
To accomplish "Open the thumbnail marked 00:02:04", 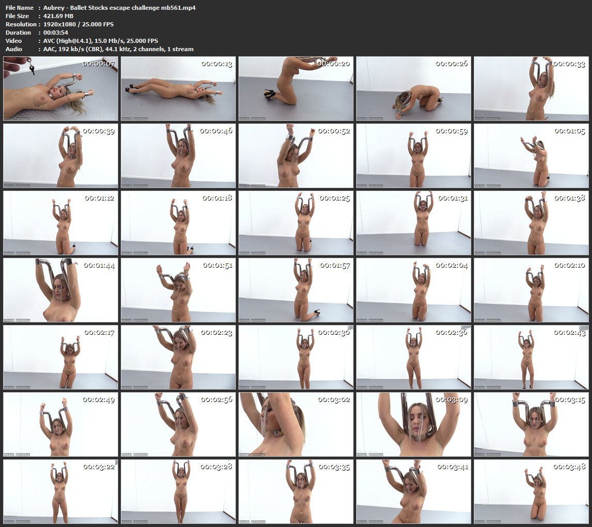I will coord(413,290).
